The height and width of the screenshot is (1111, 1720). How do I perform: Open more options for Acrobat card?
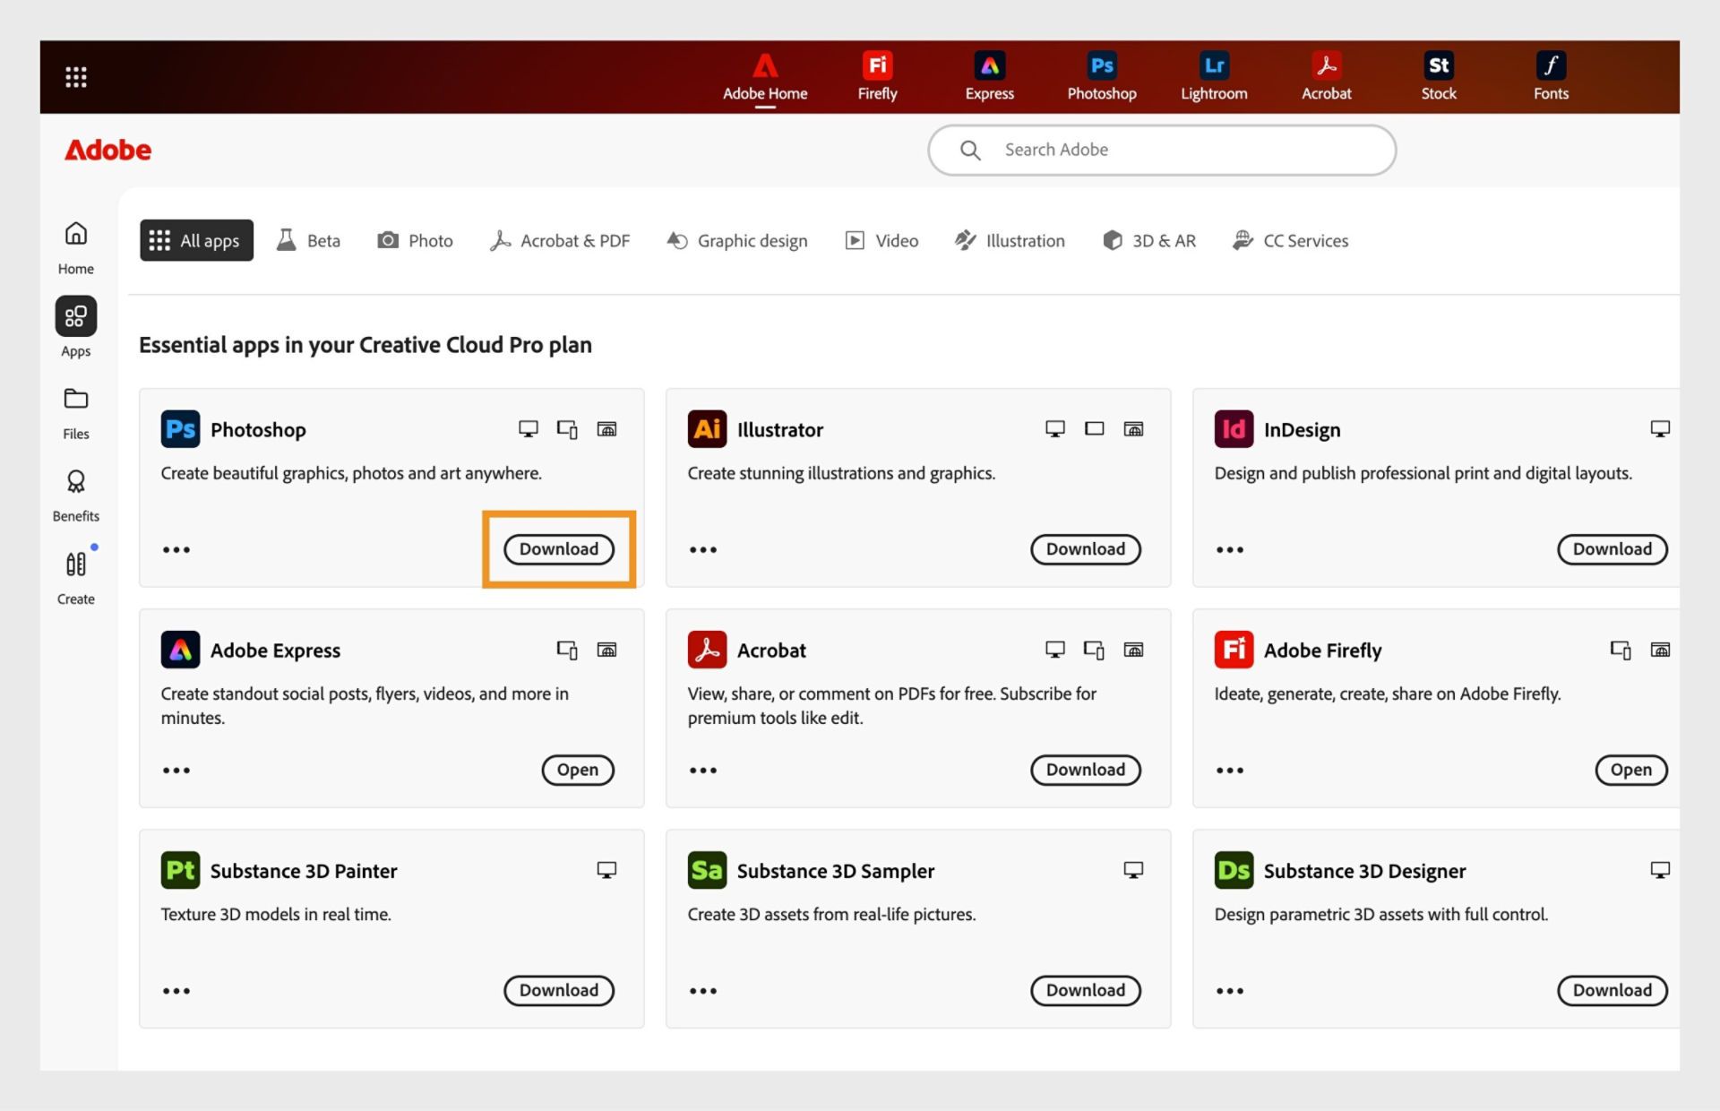(x=703, y=770)
